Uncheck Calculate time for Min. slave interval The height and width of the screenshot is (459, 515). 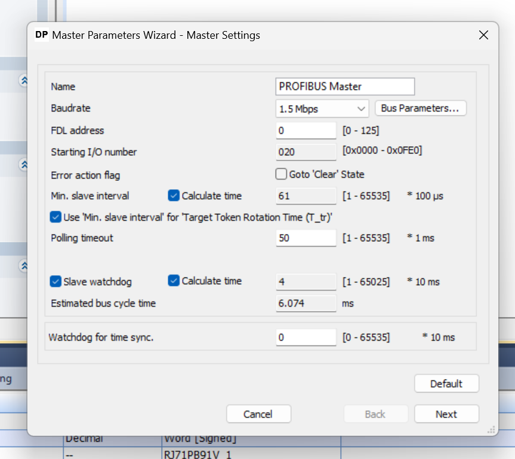pos(174,196)
